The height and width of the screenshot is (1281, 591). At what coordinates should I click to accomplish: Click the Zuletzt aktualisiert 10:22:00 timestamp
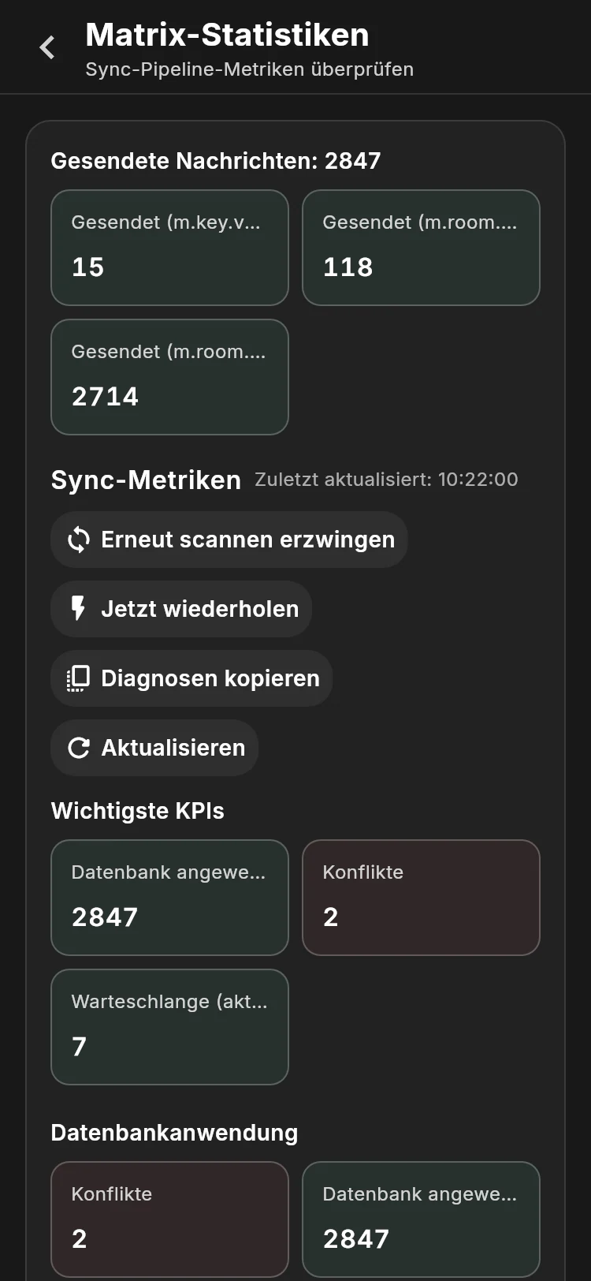[x=386, y=480]
